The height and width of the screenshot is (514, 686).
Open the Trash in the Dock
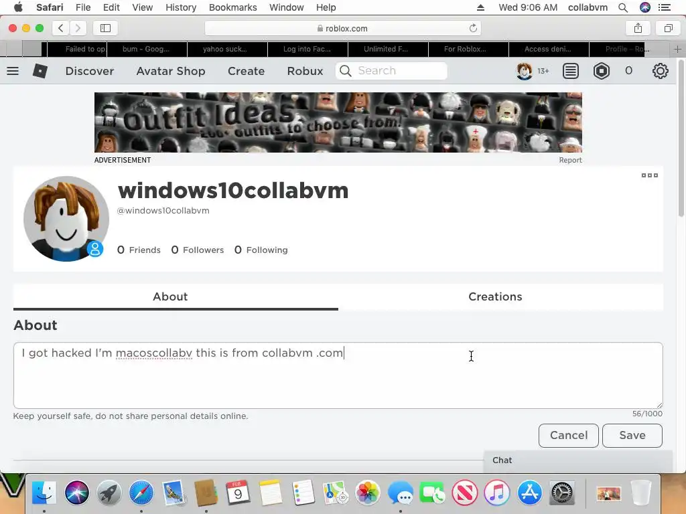click(641, 493)
